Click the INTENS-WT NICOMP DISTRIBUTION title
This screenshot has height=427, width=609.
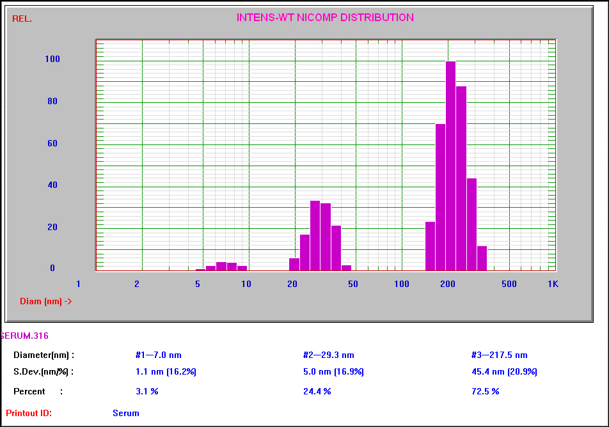point(325,17)
